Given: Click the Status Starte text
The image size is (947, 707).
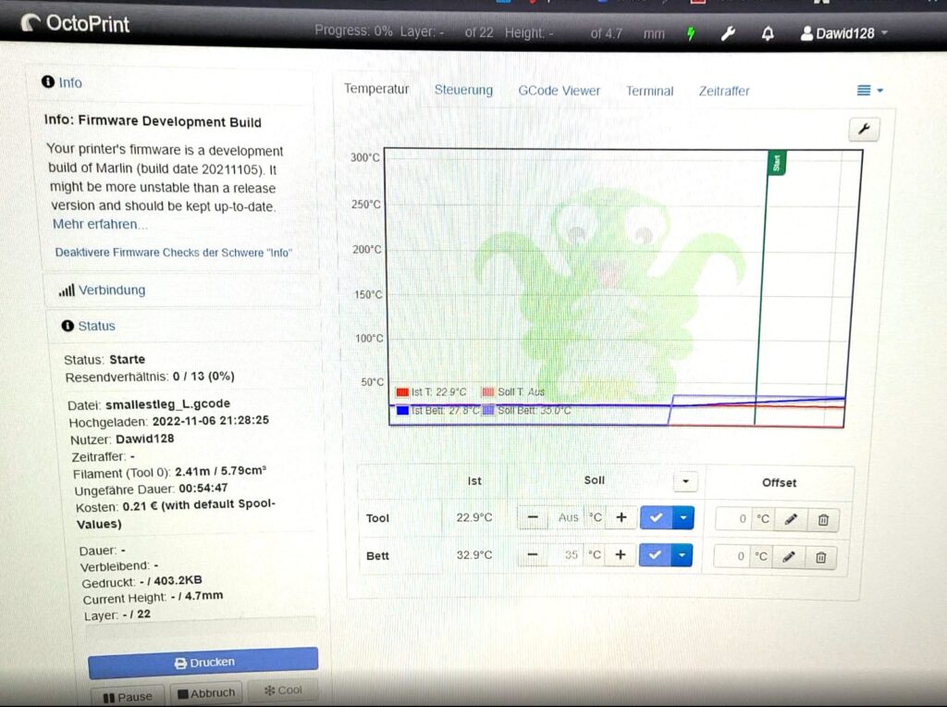Looking at the screenshot, I should [x=127, y=360].
